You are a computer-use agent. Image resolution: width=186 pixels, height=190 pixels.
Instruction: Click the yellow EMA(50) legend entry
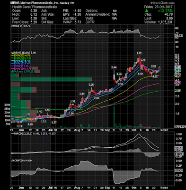tap(21, 56)
